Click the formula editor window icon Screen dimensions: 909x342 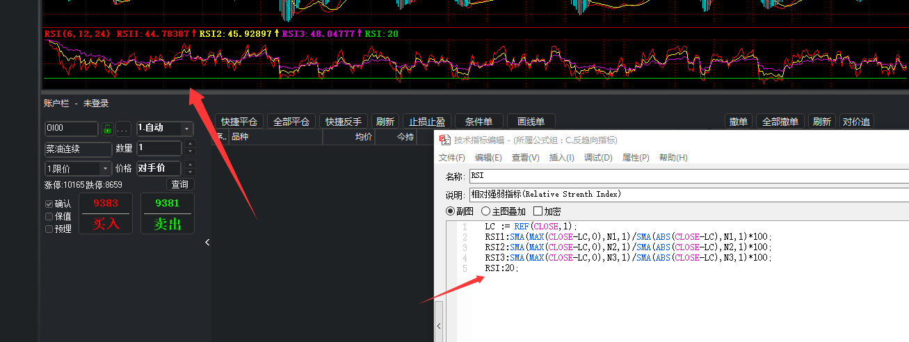pos(444,140)
